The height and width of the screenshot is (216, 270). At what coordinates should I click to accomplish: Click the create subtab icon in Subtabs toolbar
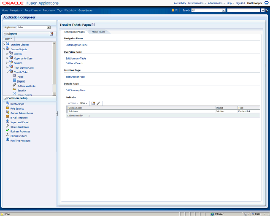coord(93,103)
